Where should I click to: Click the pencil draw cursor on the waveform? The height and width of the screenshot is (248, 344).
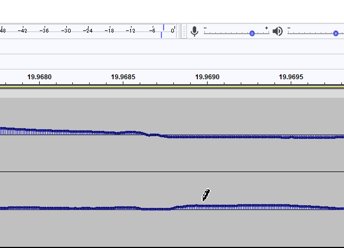(x=205, y=195)
